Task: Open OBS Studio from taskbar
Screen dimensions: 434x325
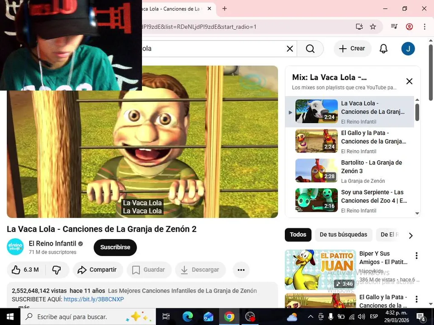Action: [250, 317]
